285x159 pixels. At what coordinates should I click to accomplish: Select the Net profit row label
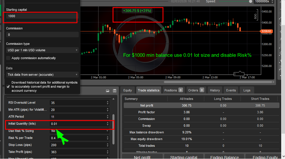[146, 105]
